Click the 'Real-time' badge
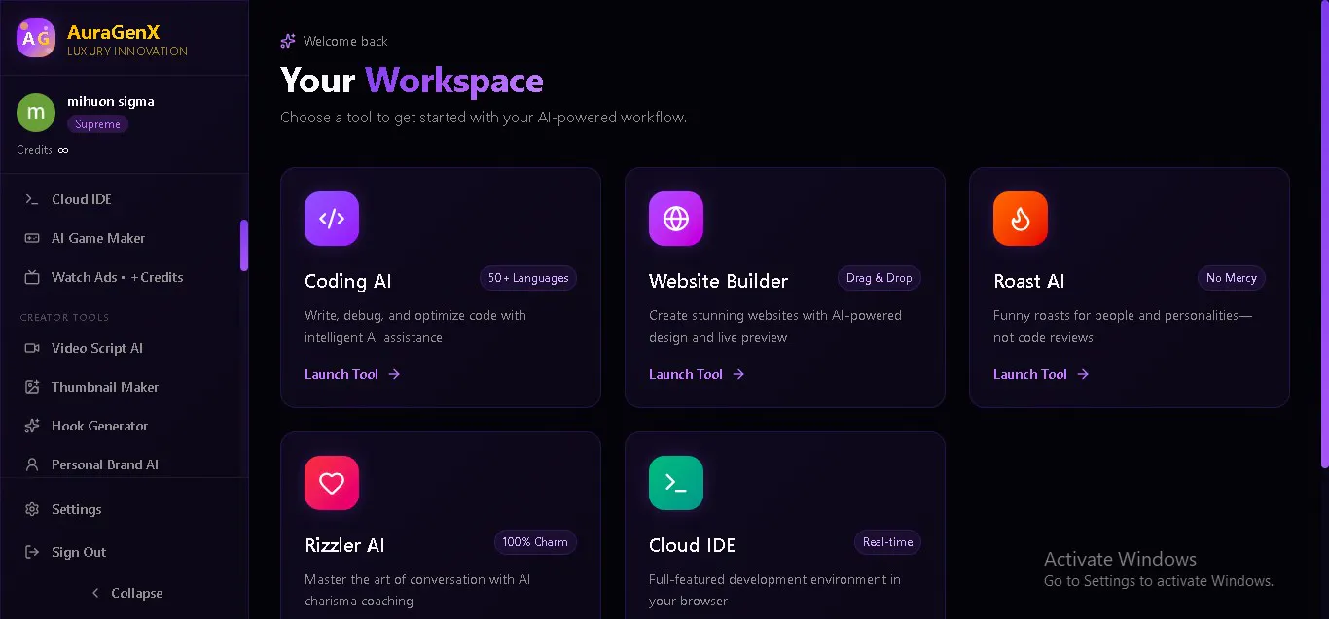Image resolution: width=1329 pixels, height=619 pixels. 888,542
